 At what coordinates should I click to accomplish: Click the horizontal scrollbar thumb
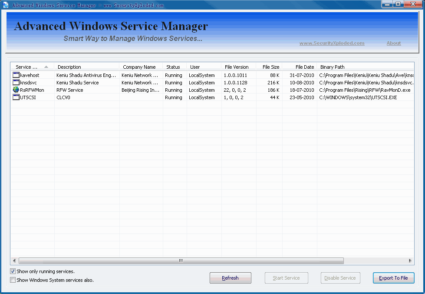(x=181, y=261)
